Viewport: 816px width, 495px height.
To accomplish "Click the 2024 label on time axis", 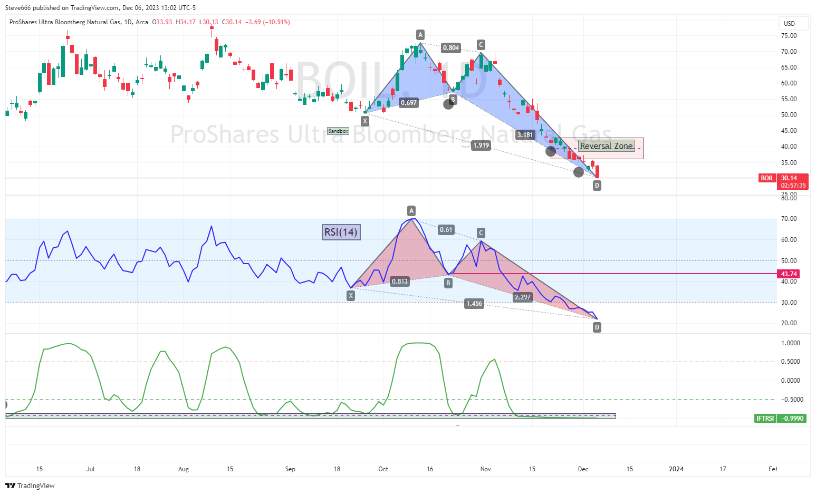I will (676, 469).
